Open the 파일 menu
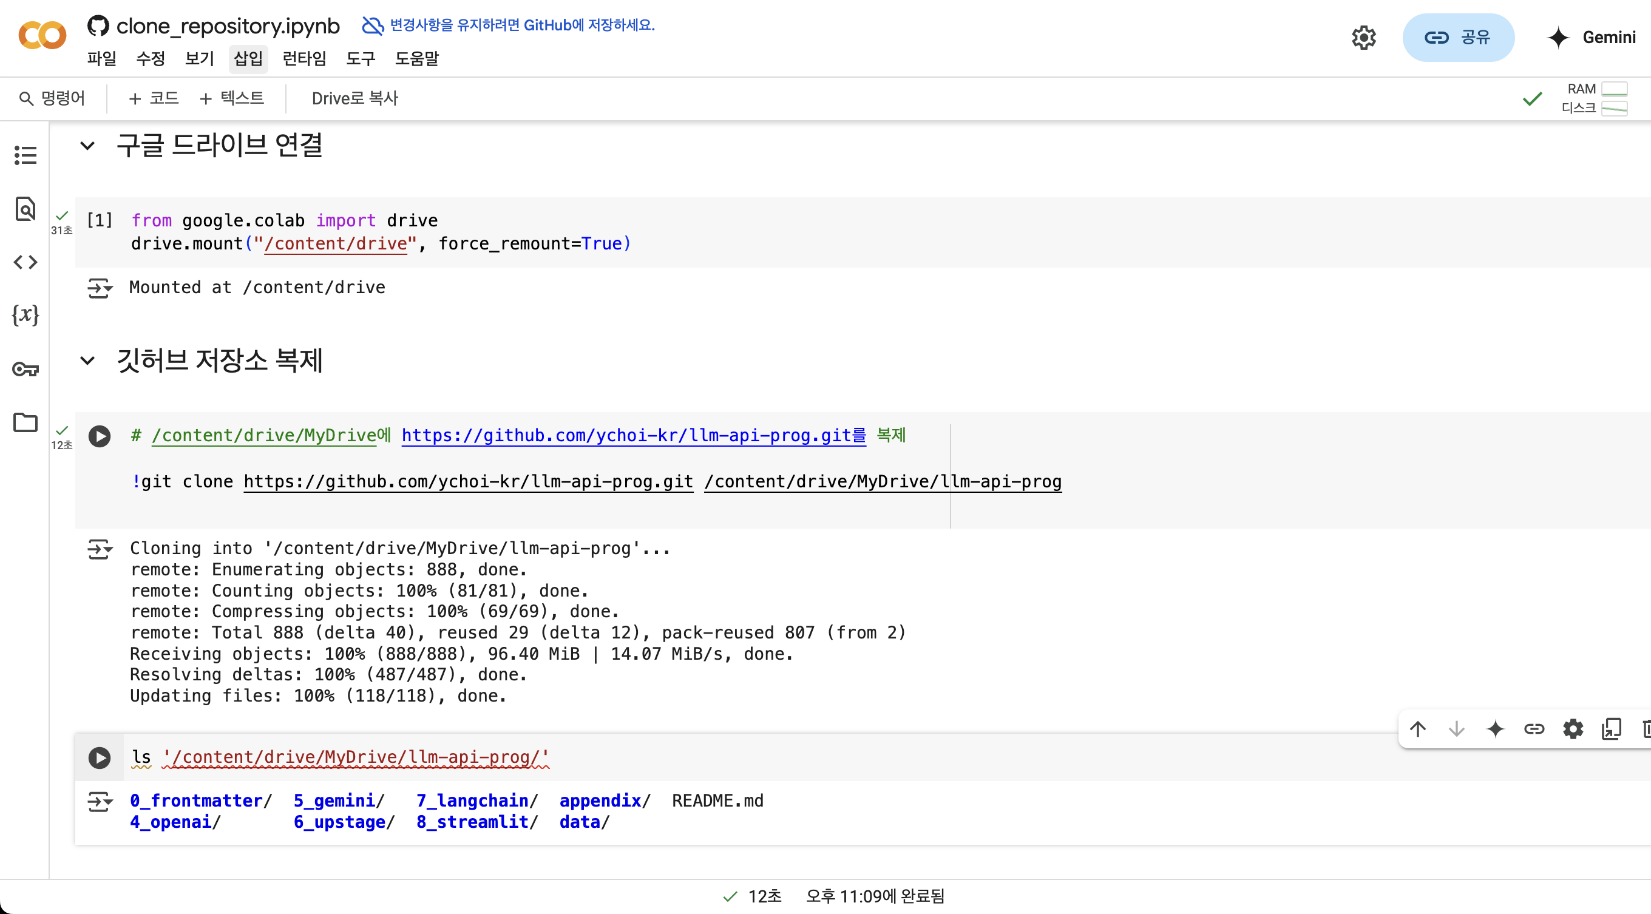Image resolution: width=1651 pixels, height=914 pixels. [x=101, y=59]
